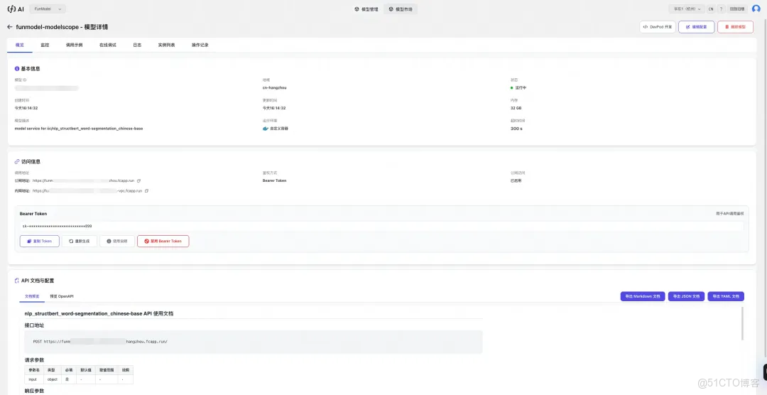Click 导出 Markdown 文档 button
The image size is (767, 395).
(x=642, y=296)
